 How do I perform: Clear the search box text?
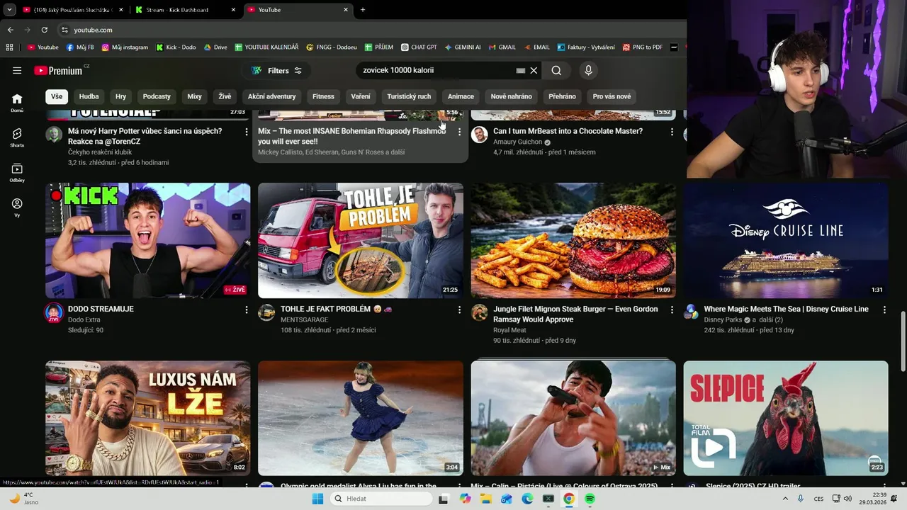point(534,70)
